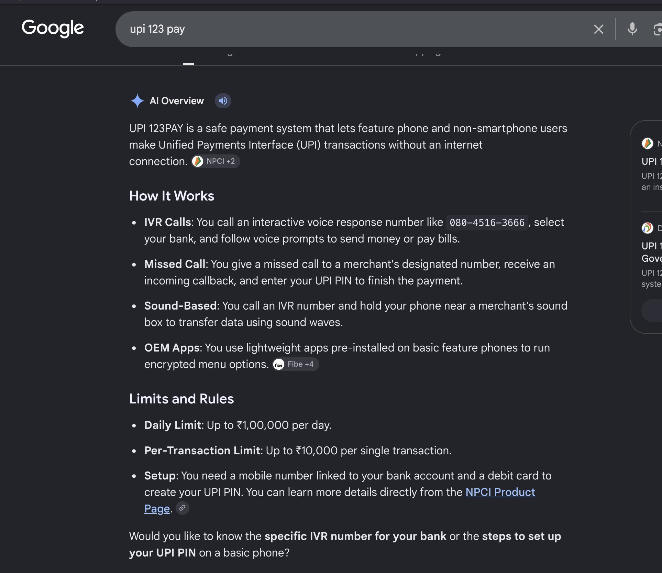Open the 'Fibe +4' source chip
Viewport: 662px width, 573px height.
(296, 364)
